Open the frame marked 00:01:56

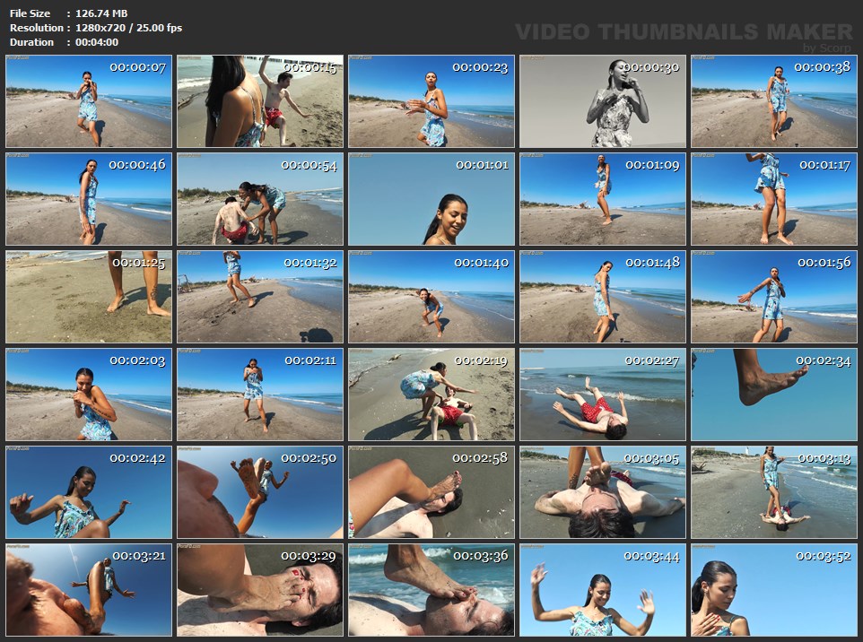pyautogui.click(x=774, y=297)
